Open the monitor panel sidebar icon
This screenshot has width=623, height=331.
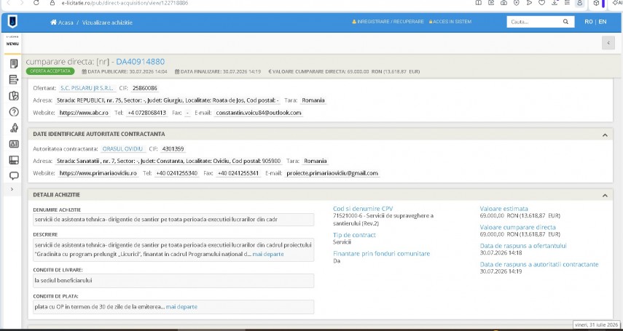click(x=14, y=160)
